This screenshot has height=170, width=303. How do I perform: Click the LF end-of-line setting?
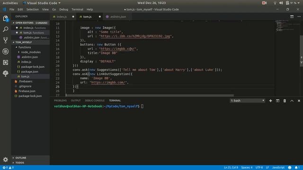coord(267,168)
